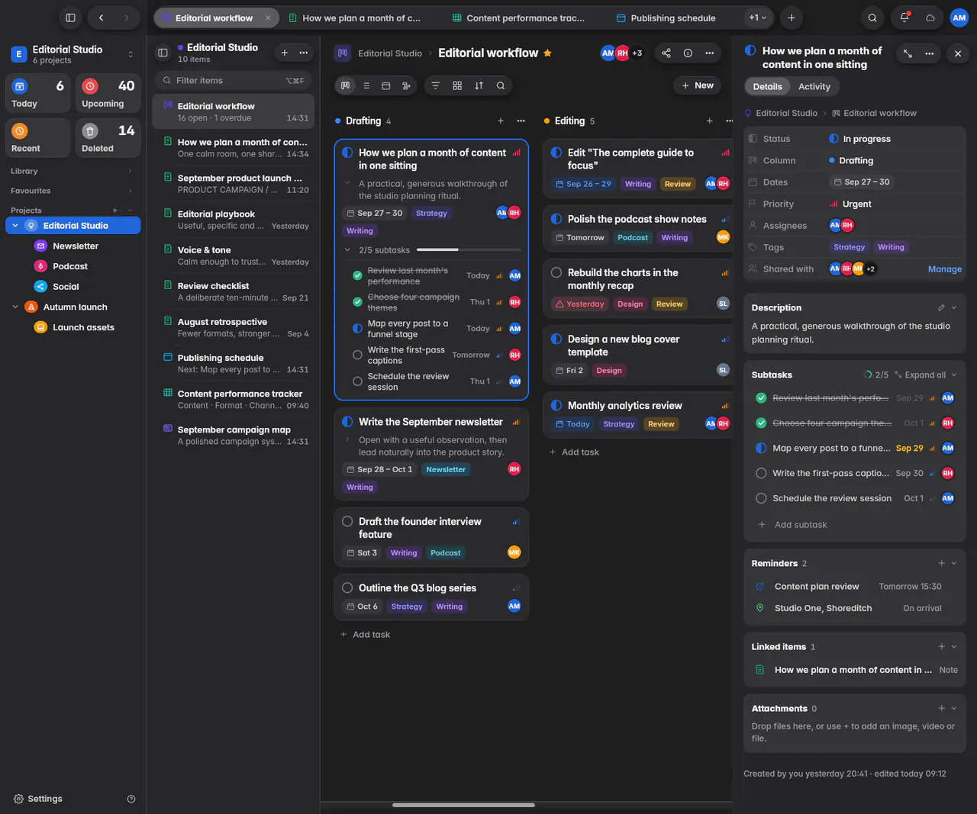Screen dimensions: 977x814
Task: Open the Editorial Studio workspace switcher
Action: pos(73,54)
